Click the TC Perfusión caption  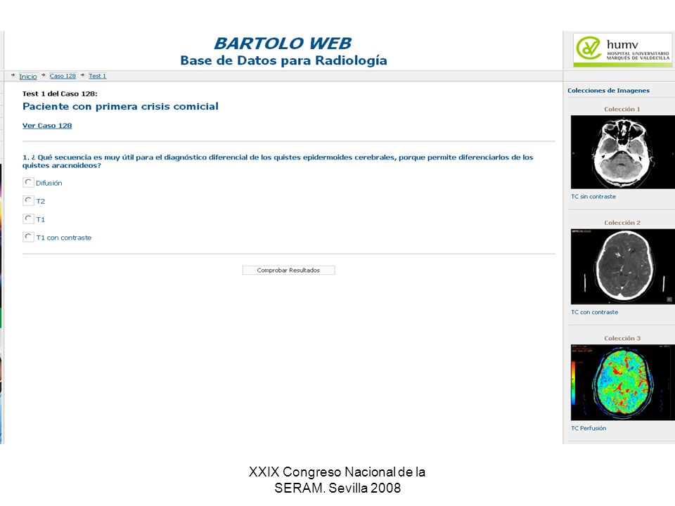[x=589, y=428]
